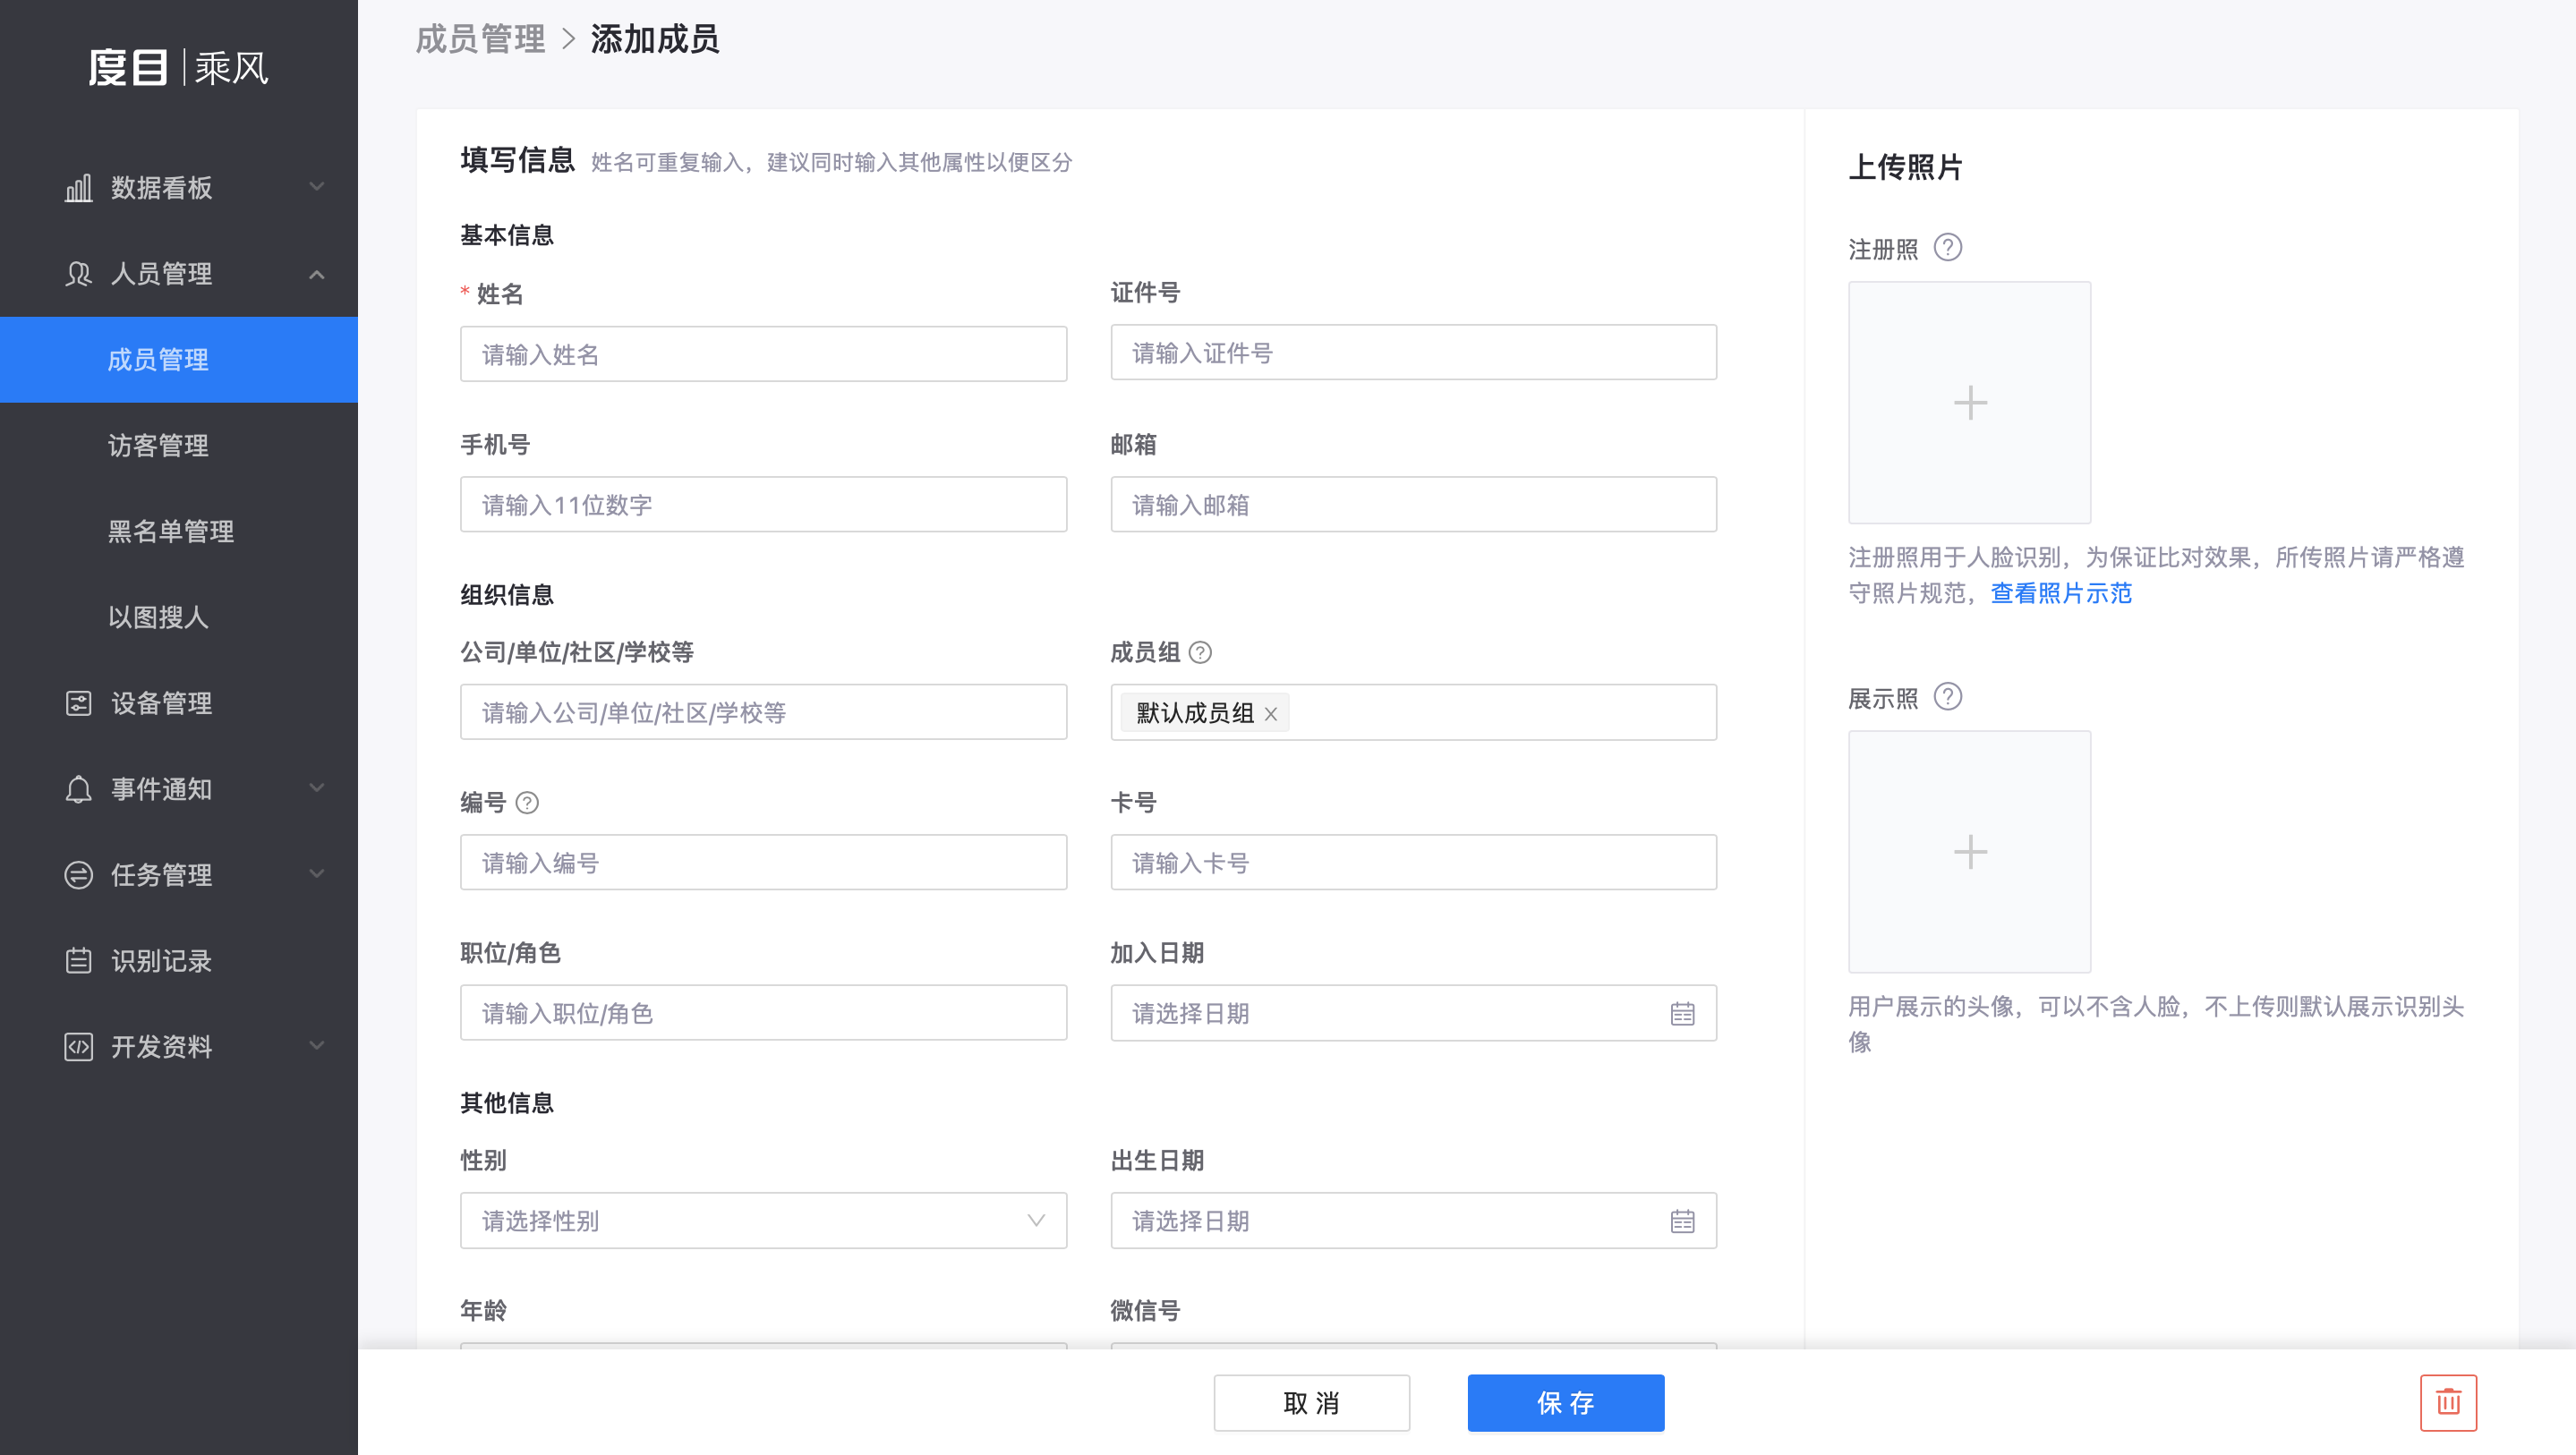Open 访客管理 in the sidebar
The image size is (2576, 1455).
coord(159,445)
